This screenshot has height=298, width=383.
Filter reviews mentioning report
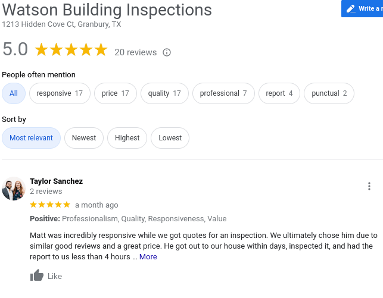click(279, 93)
